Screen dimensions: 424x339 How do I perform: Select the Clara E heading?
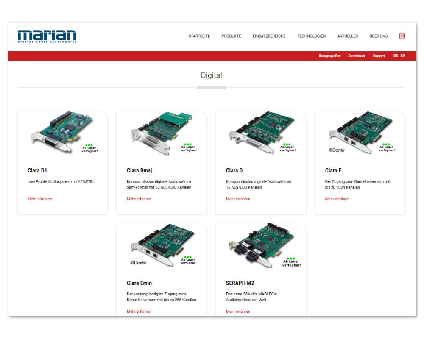333,170
